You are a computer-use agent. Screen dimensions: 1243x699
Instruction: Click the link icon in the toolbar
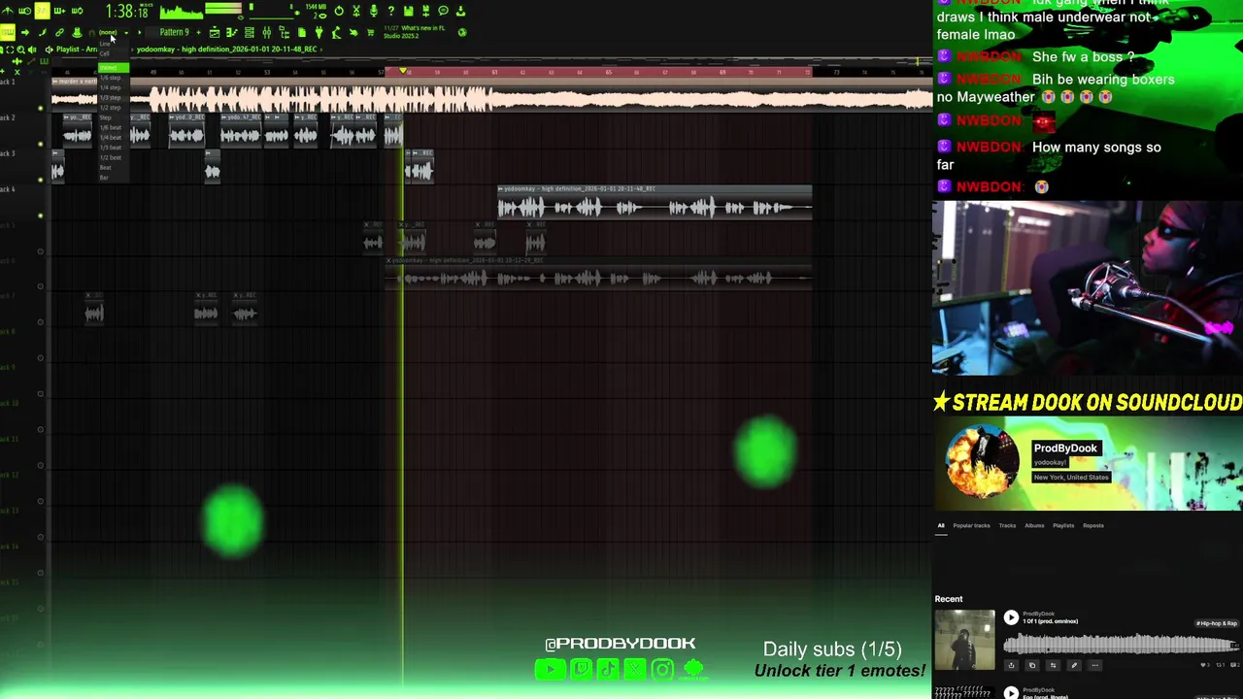[59, 32]
